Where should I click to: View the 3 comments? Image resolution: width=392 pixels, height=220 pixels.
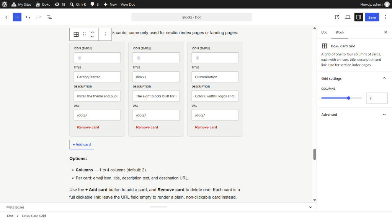click(x=95, y=4)
